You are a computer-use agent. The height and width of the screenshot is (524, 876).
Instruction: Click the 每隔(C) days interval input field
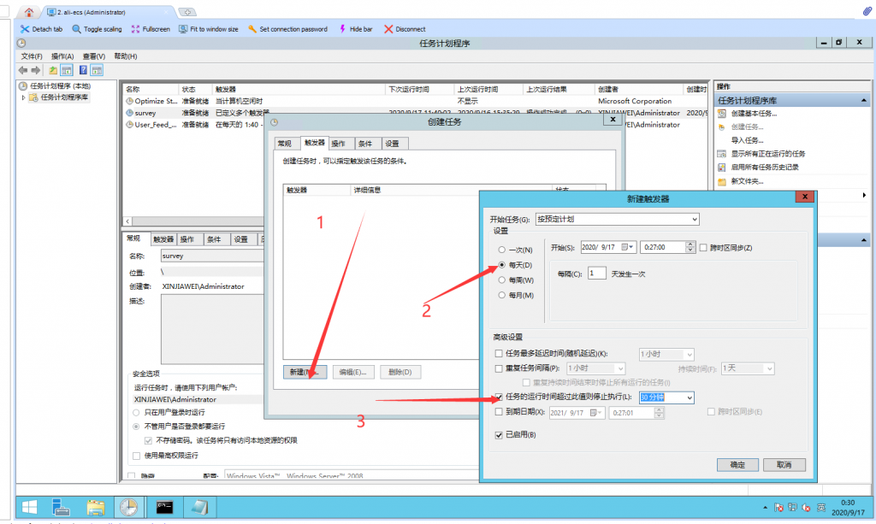(596, 274)
